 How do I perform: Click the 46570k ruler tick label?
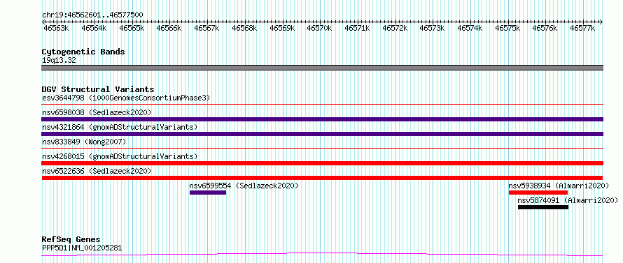pos(319,28)
